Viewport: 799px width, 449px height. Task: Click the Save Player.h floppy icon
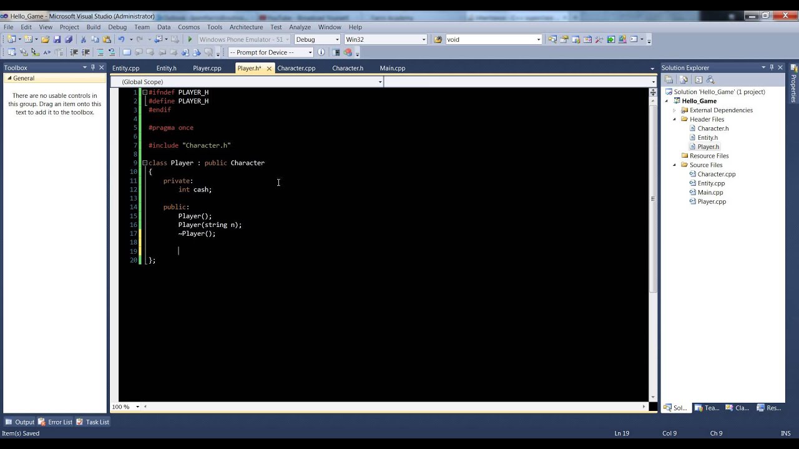[57, 39]
